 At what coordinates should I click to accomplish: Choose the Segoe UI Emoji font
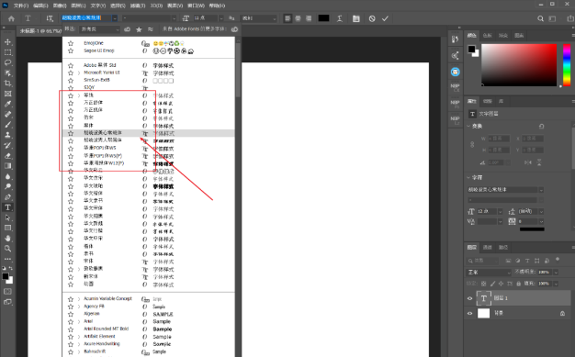tap(99, 50)
